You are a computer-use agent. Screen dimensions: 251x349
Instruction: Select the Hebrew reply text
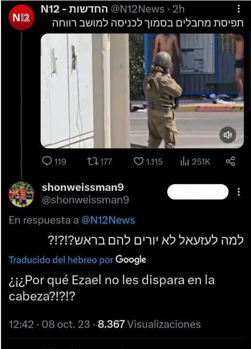146,240
